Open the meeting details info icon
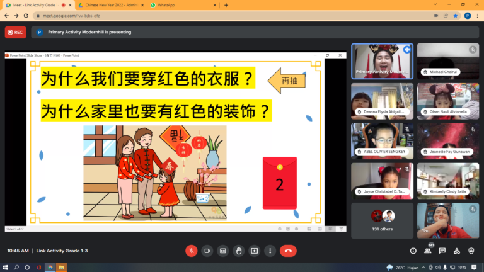The image size is (484, 272). point(412,251)
